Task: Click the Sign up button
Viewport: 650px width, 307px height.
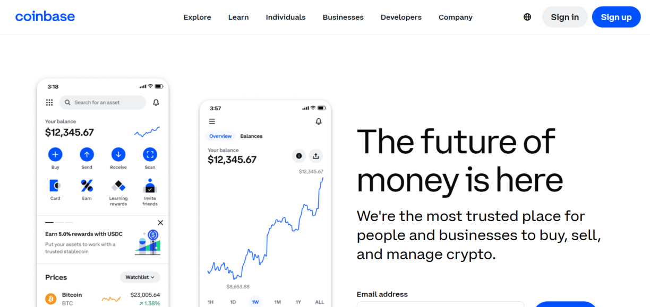Action: click(616, 16)
